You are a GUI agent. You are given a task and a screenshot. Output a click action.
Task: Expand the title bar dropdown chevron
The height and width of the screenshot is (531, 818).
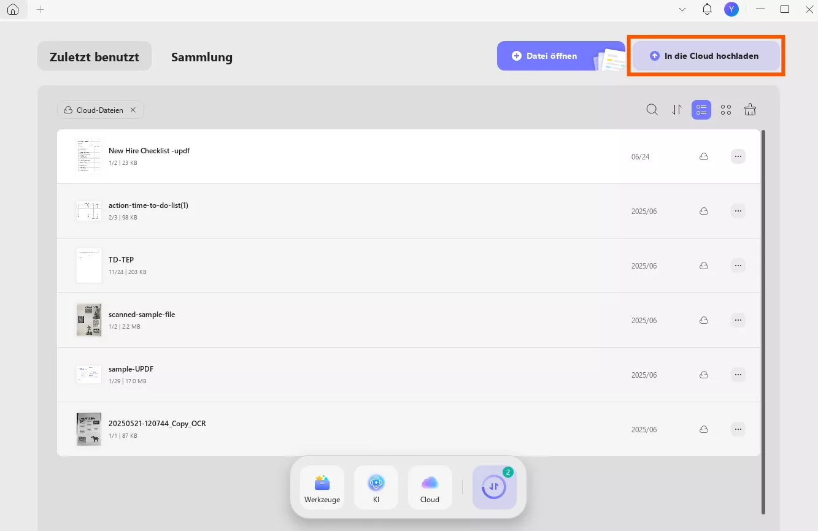coord(682,9)
